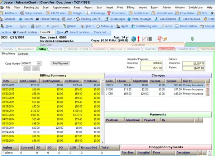
Task: Expand Case Number dropdown
Action: pos(39,63)
